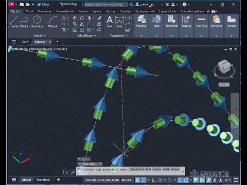The height and width of the screenshot is (185, 247).
Task: Expand the Modifikace panel dropdown
Action: click(x=87, y=35)
